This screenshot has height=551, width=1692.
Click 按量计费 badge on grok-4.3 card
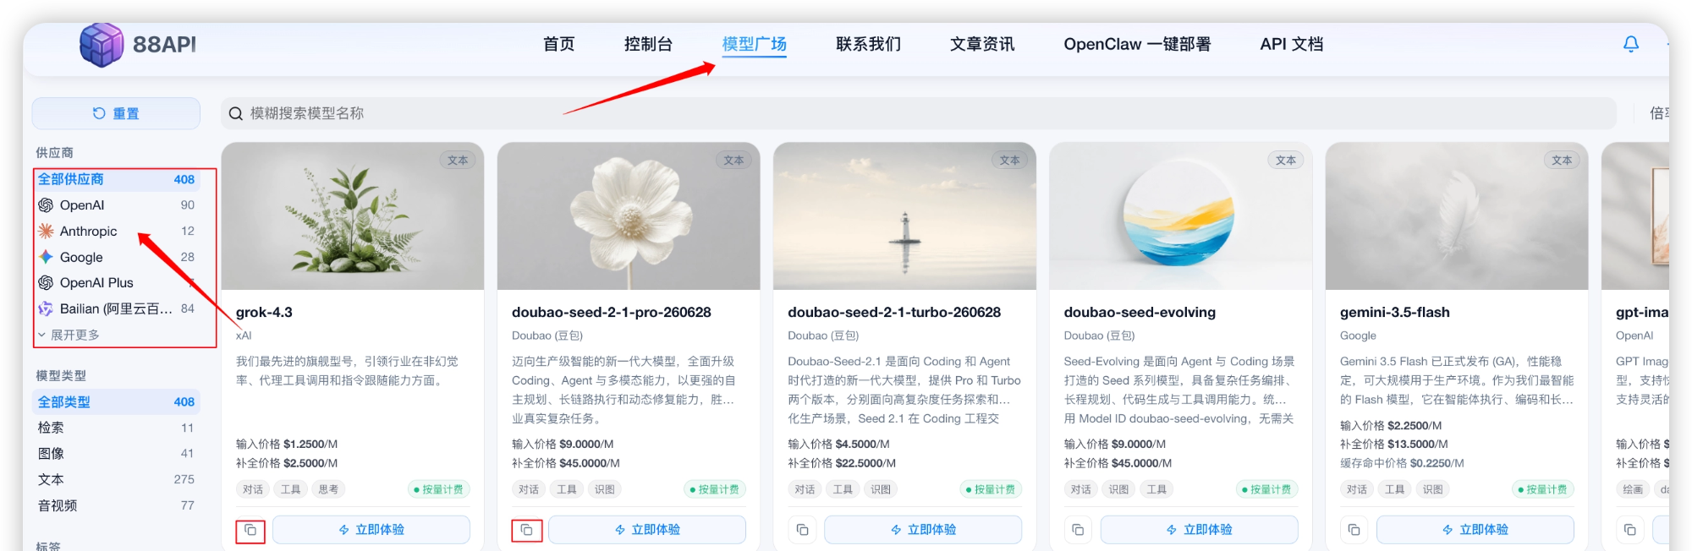tap(438, 489)
